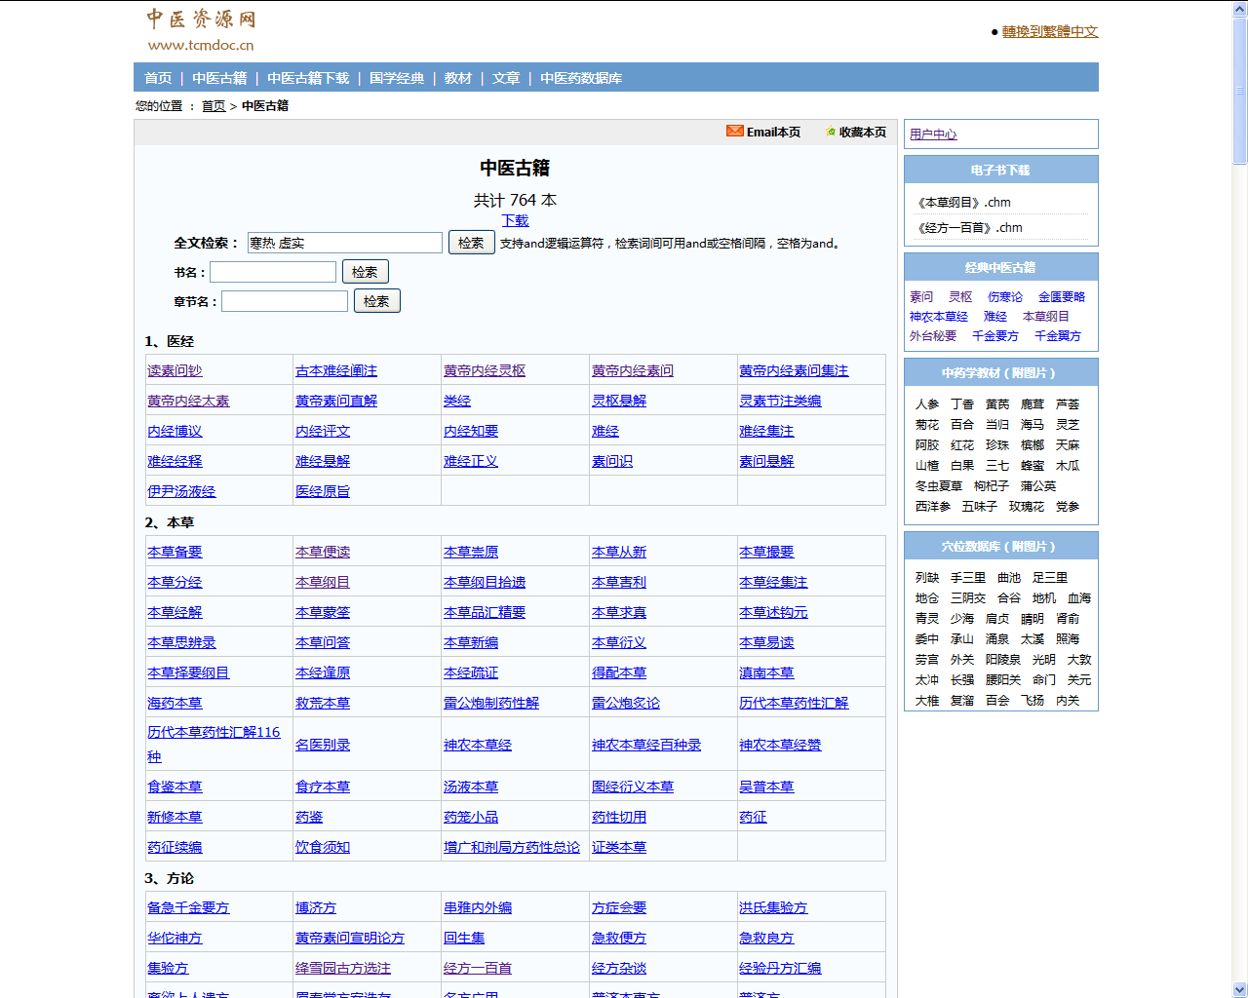Screen dimensions: 1248x998
Task: Click 神农本草经 in 经典中医古籍 sidebar panel
Action: click(x=939, y=317)
